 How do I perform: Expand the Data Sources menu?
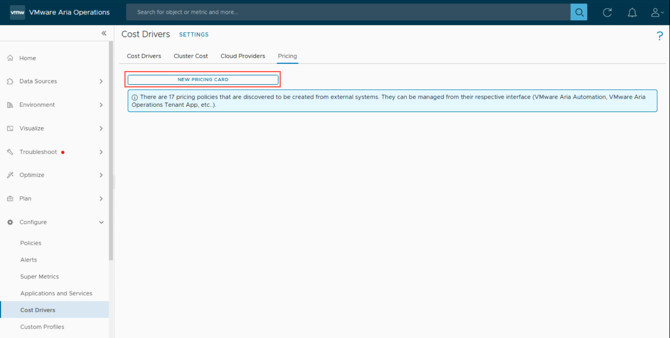pyautogui.click(x=101, y=81)
